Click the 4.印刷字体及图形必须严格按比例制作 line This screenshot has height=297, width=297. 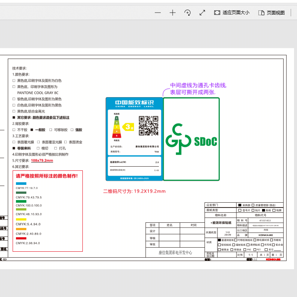[x=40, y=154]
